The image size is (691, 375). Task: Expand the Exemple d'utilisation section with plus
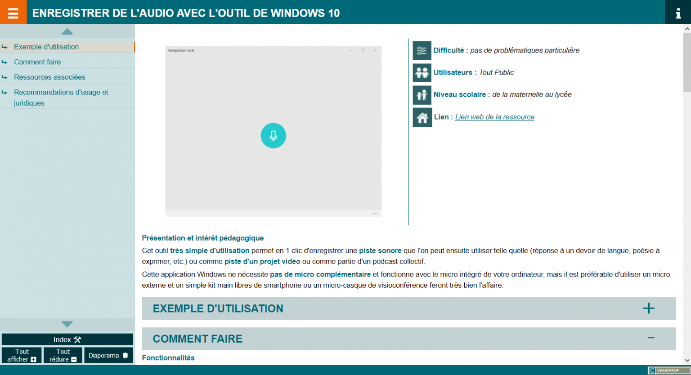tap(648, 308)
